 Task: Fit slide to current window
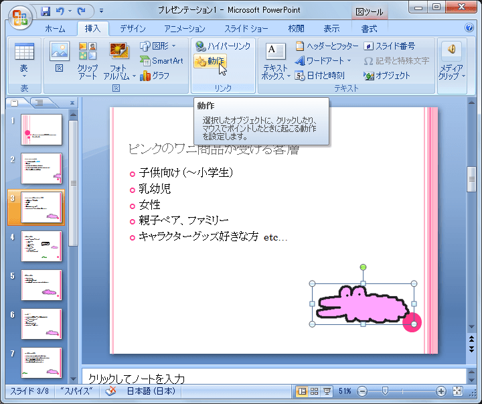click(x=457, y=391)
